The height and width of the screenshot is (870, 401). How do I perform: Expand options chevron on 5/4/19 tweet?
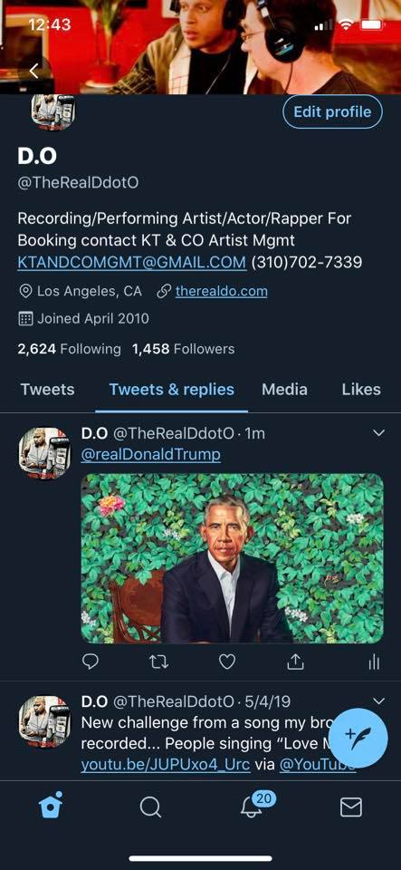[x=379, y=701]
